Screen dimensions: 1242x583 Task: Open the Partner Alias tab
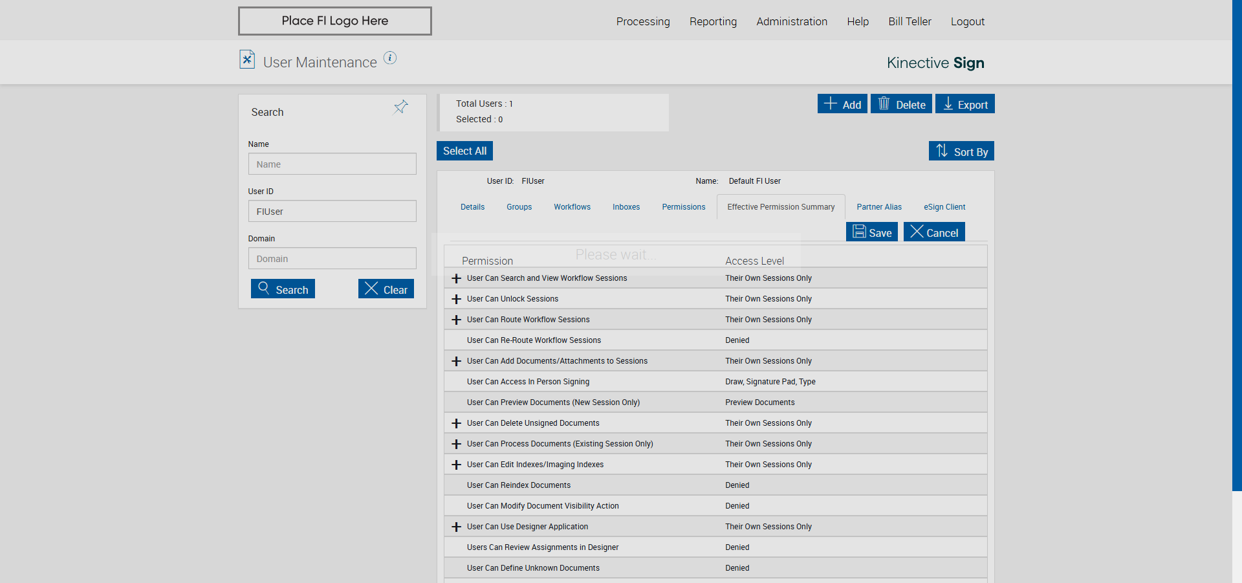click(x=878, y=207)
